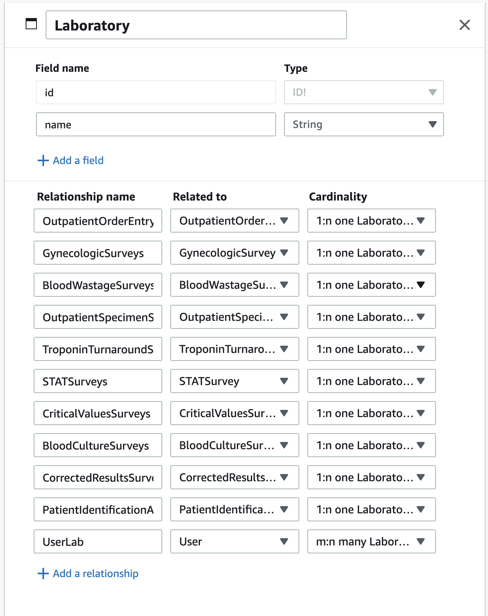The image size is (488, 616).
Task: Open cardinality dropdown in the OutpatientOrderEntry row
Action: point(371,221)
